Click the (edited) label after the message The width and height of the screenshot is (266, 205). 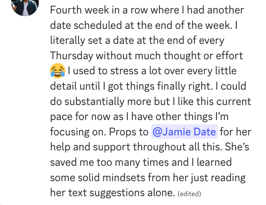pos(189,193)
